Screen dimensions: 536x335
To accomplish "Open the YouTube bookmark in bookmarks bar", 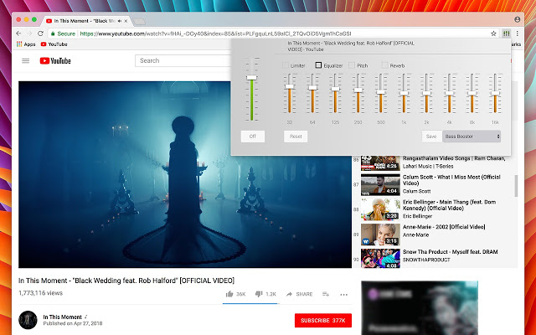I will tap(53, 44).
